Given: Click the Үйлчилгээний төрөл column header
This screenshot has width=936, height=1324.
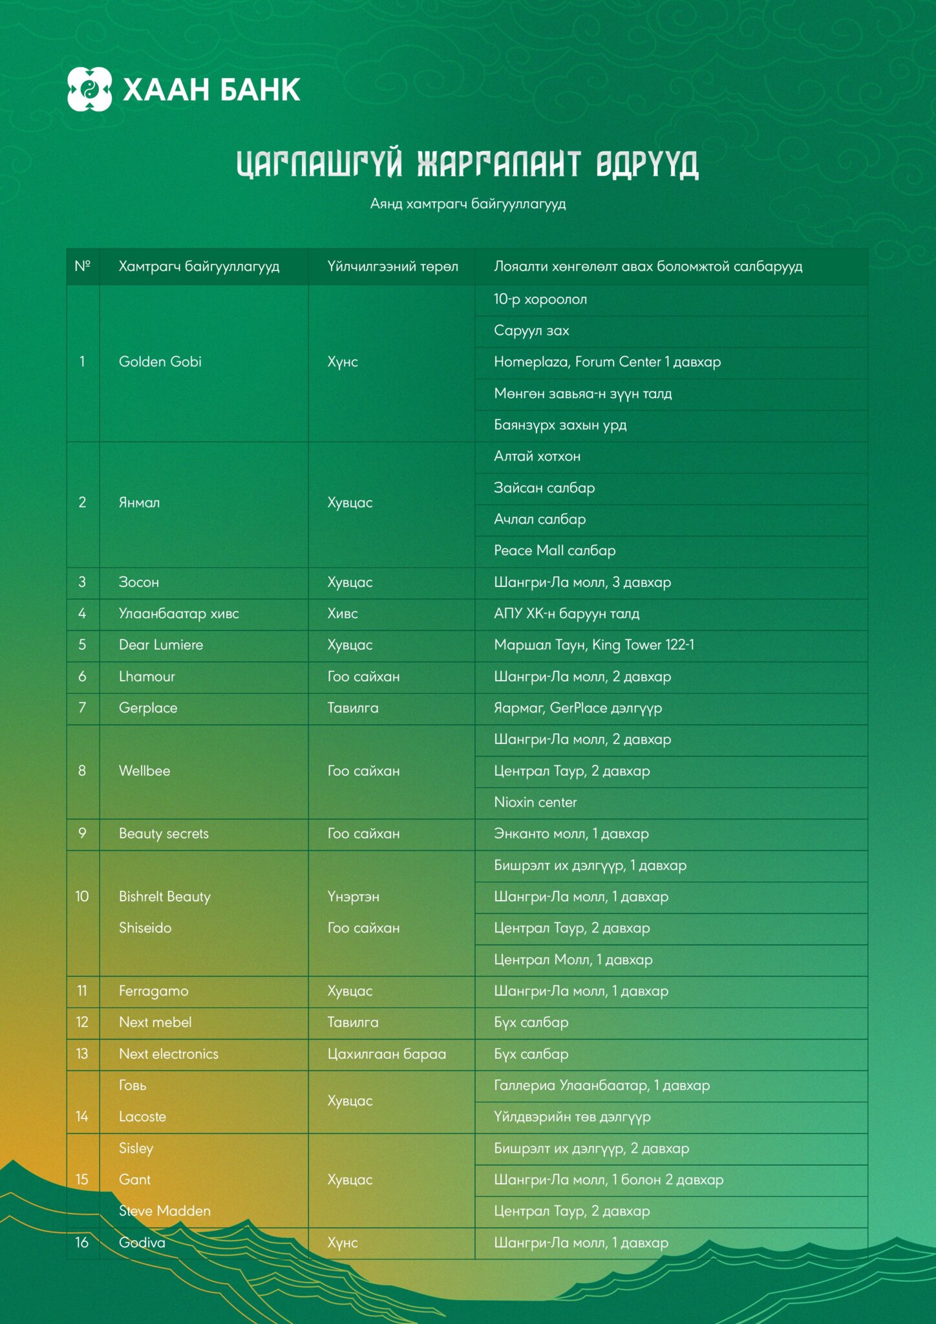Looking at the screenshot, I should click(392, 266).
